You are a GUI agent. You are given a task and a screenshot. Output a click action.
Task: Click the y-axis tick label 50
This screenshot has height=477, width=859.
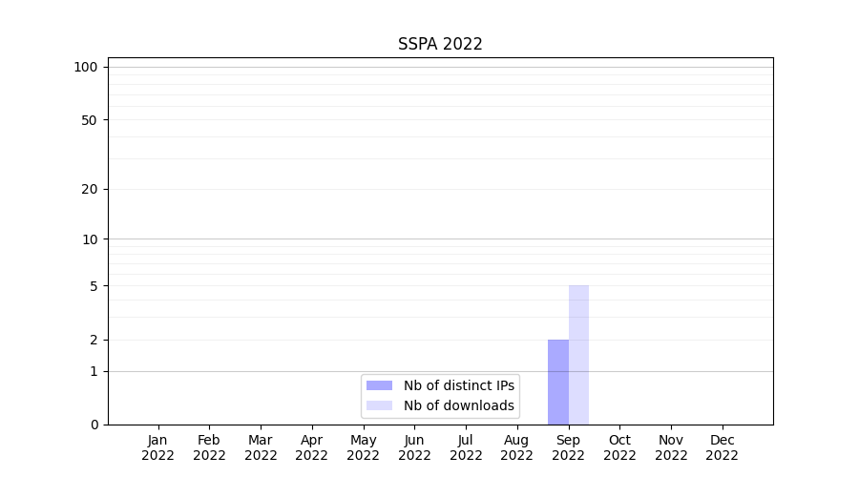click(90, 120)
